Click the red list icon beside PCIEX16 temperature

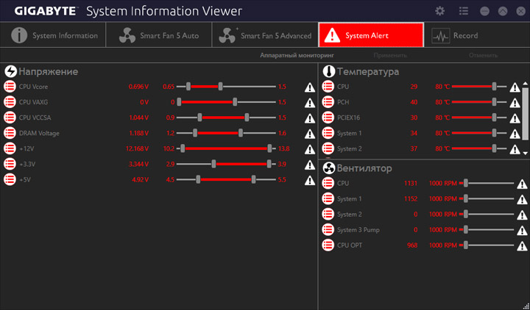[x=328, y=118]
